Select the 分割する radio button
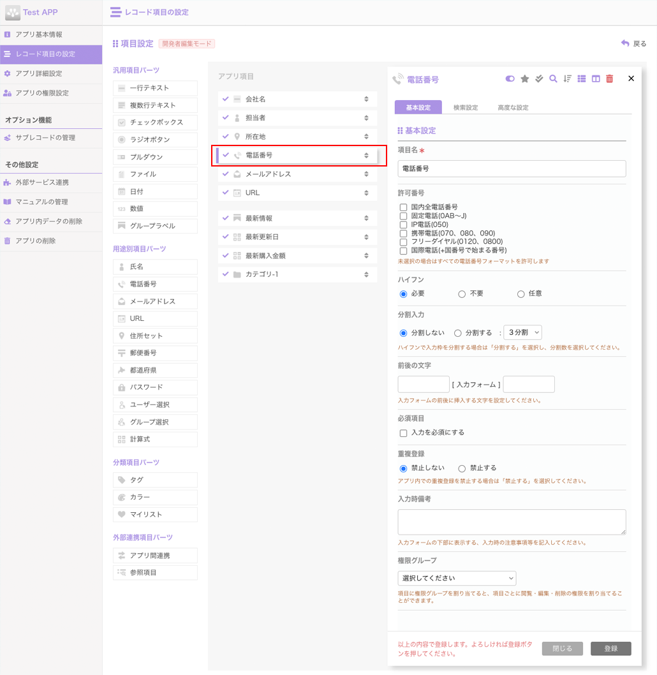This screenshot has width=657, height=675. click(x=458, y=333)
